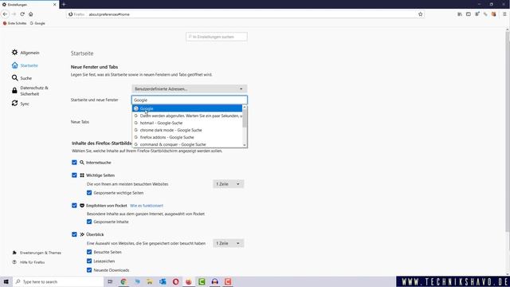This screenshot has width=510, height=287.
Task: Click the suggestion list scroll-up arrow
Action: [245, 107]
